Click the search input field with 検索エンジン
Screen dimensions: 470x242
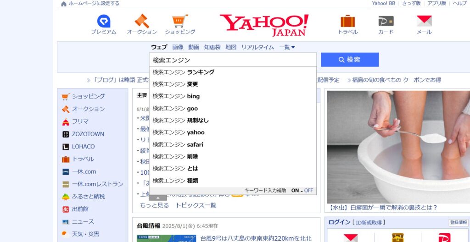(x=233, y=60)
